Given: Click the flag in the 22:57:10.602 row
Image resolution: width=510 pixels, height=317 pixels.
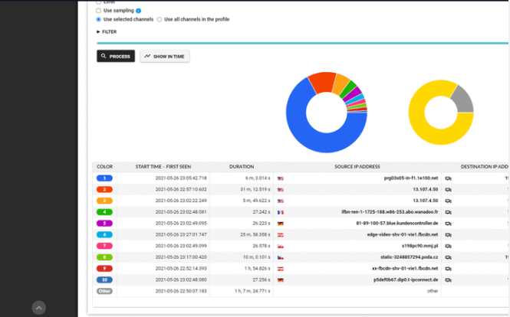Looking at the screenshot, I should 281,190.
